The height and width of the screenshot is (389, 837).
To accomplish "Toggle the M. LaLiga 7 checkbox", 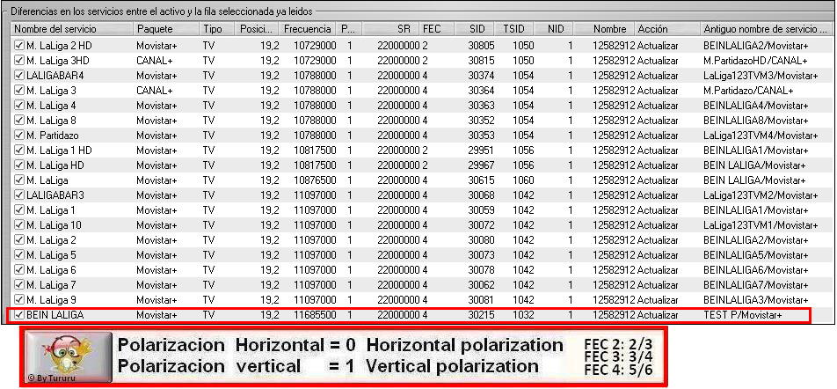I will [19, 285].
